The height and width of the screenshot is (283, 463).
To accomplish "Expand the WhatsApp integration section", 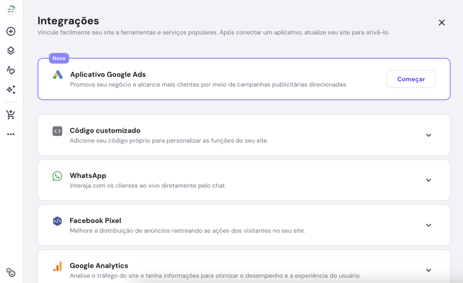I will point(428,180).
